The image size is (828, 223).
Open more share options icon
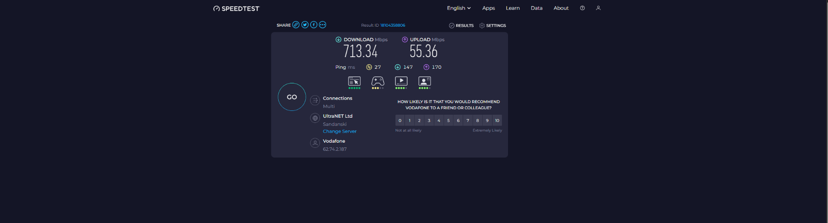click(323, 25)
